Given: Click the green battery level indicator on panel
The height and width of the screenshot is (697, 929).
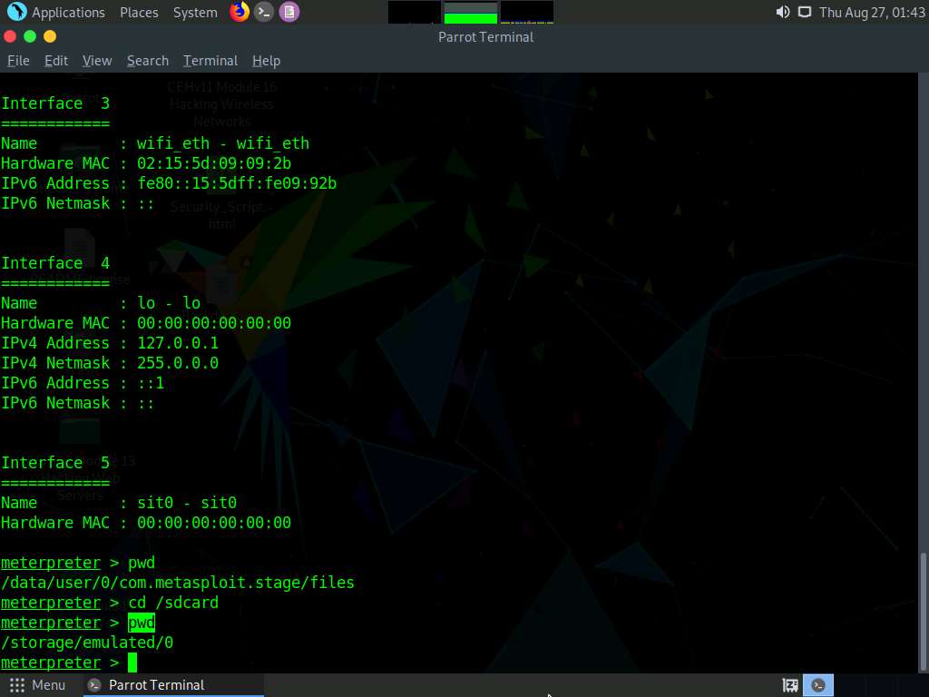Looking at the screenshot, I should click(x=469, y=12).
